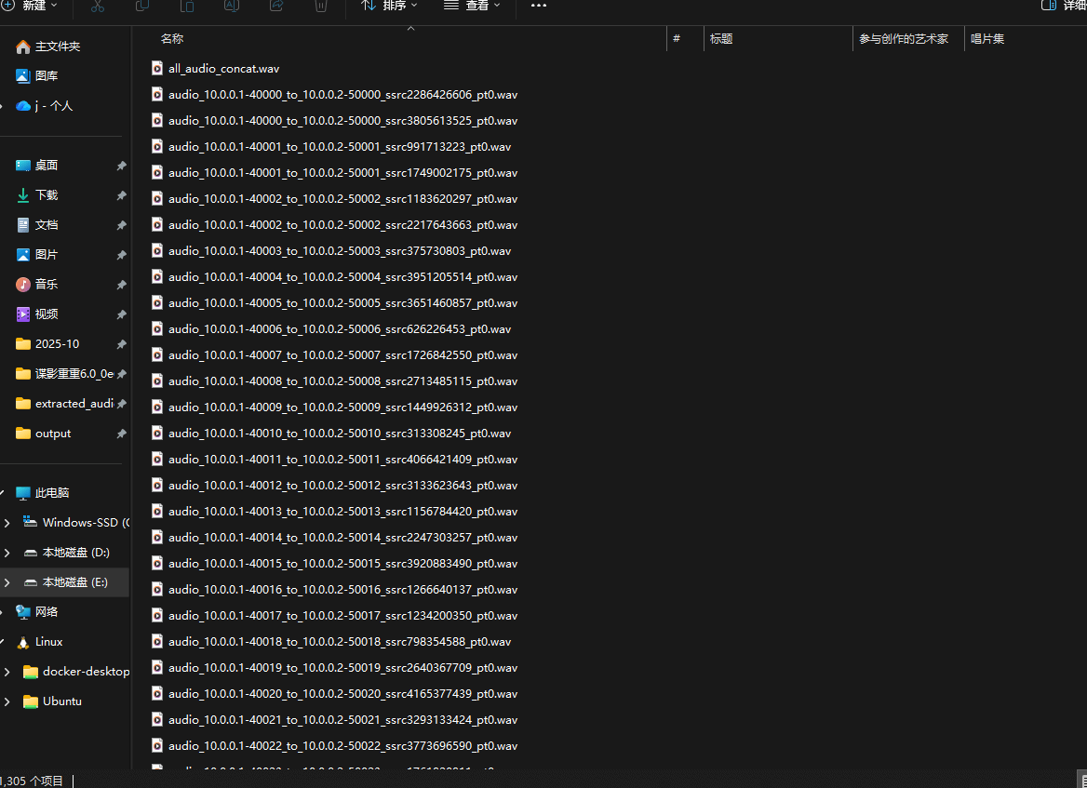The width and height of the screenshot is (1087, 788).
Task: Click the Delete trash icon in toolbar
Action: (321, 6)
